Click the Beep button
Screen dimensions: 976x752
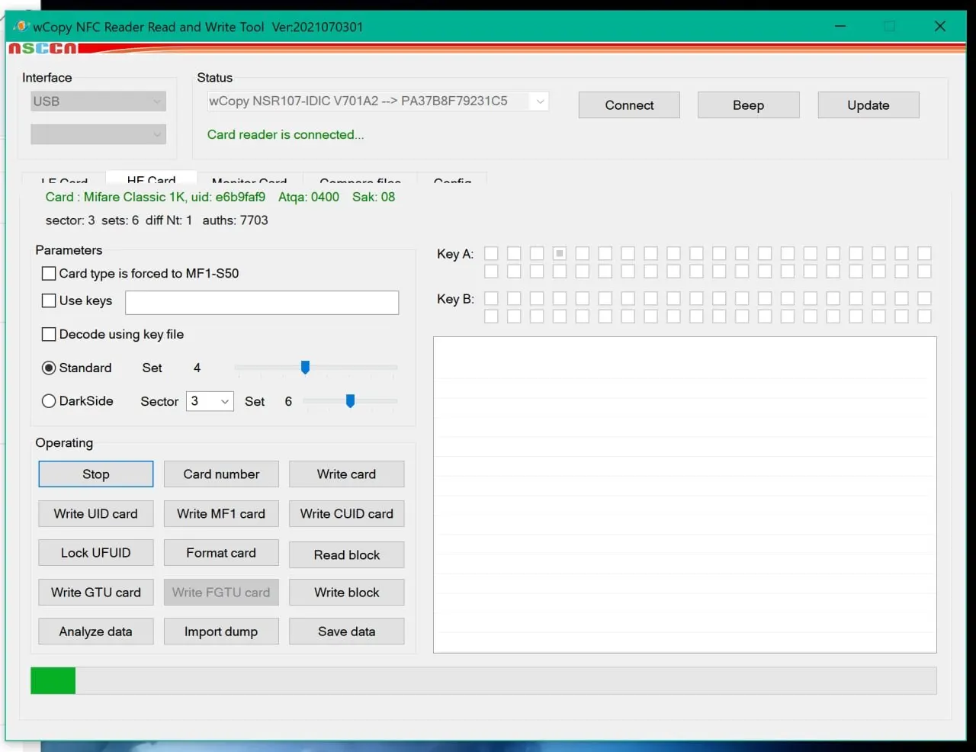click(x=748, y=105)
